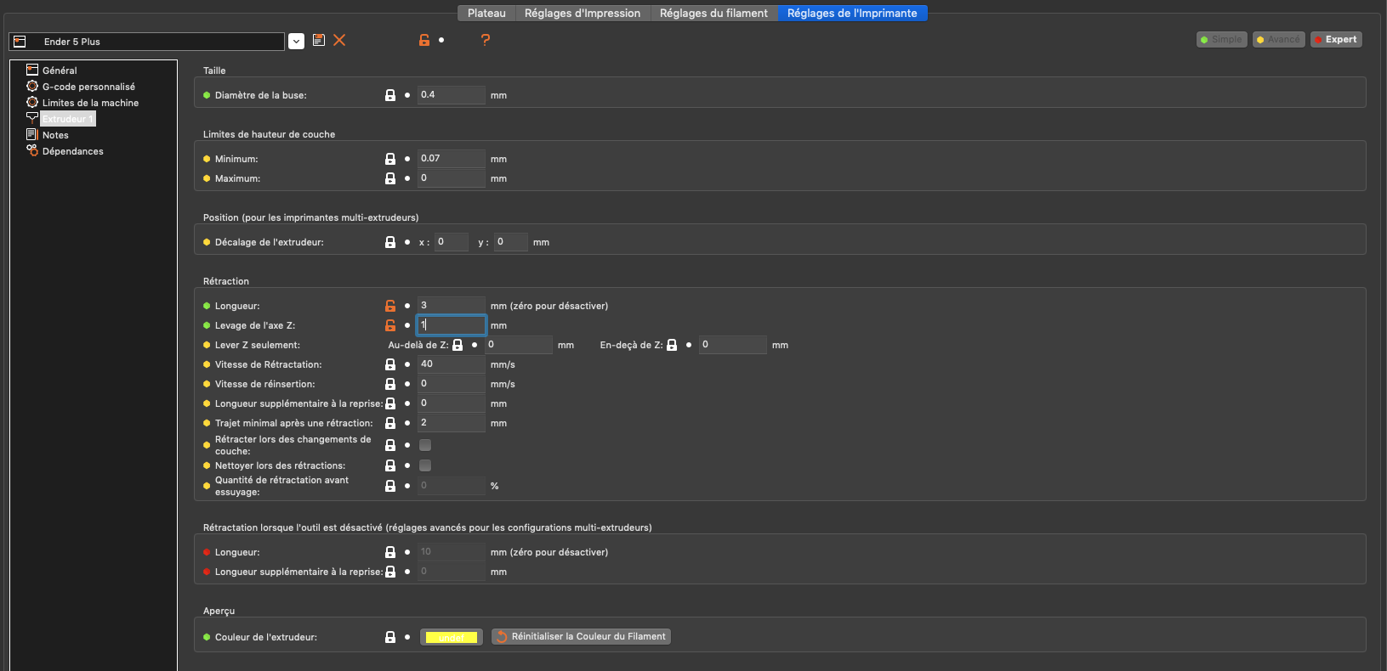Open Limites de la machine in the sidebar

click(x=90, y=103)
